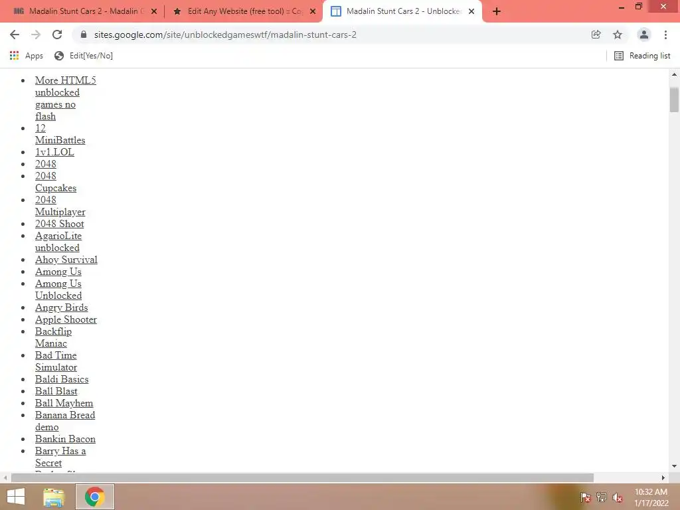Viewport: 680px width, 510px height.
Task: Open the AgarioLite unblocked link
Action: pyautogui.click(x=58, y=242)
